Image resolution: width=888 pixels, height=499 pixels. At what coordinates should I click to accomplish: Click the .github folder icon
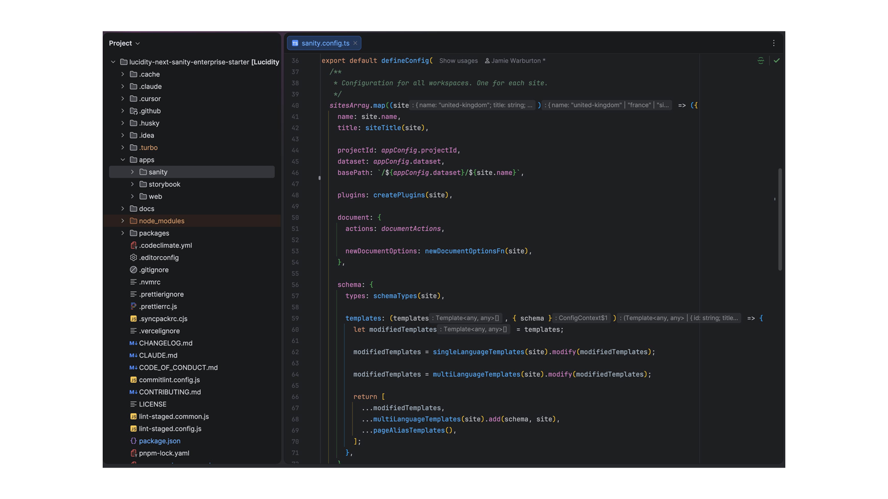(x=133, y=111)
